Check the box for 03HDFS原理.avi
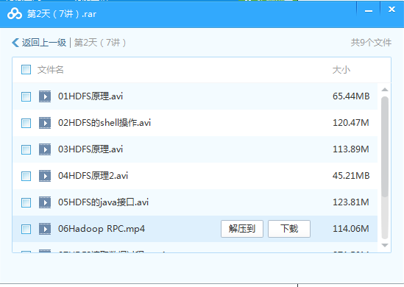404x287 pixels. (26, 149)
